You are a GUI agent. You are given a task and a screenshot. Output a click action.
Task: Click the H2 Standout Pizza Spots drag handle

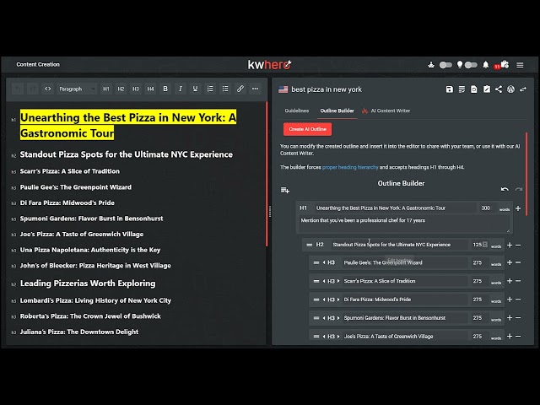(x=310, y=245)
